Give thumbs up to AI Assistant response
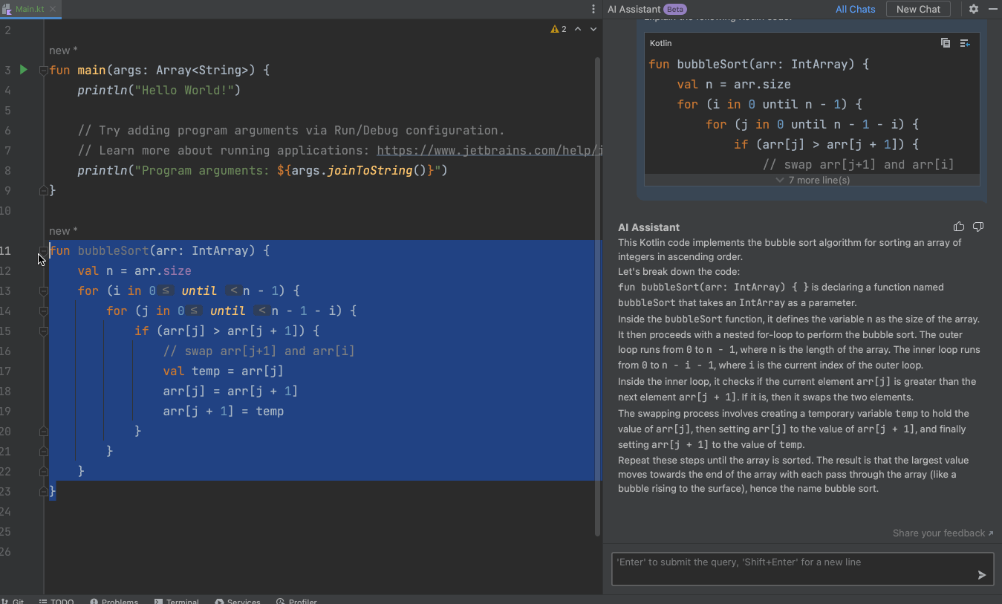 pos(959,227)
